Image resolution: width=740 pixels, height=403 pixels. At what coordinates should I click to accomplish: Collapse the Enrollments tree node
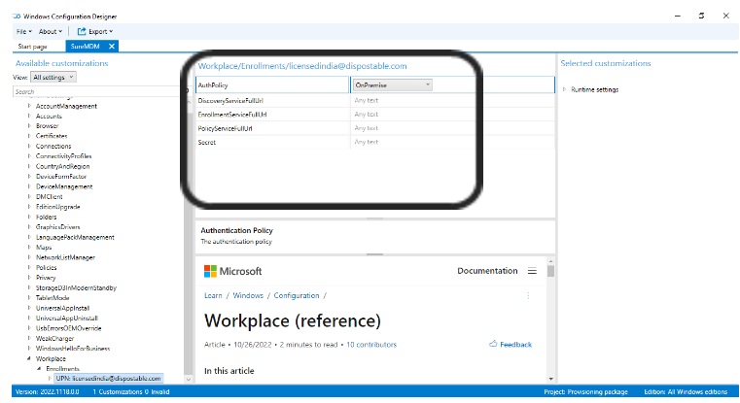click(39, 369)
